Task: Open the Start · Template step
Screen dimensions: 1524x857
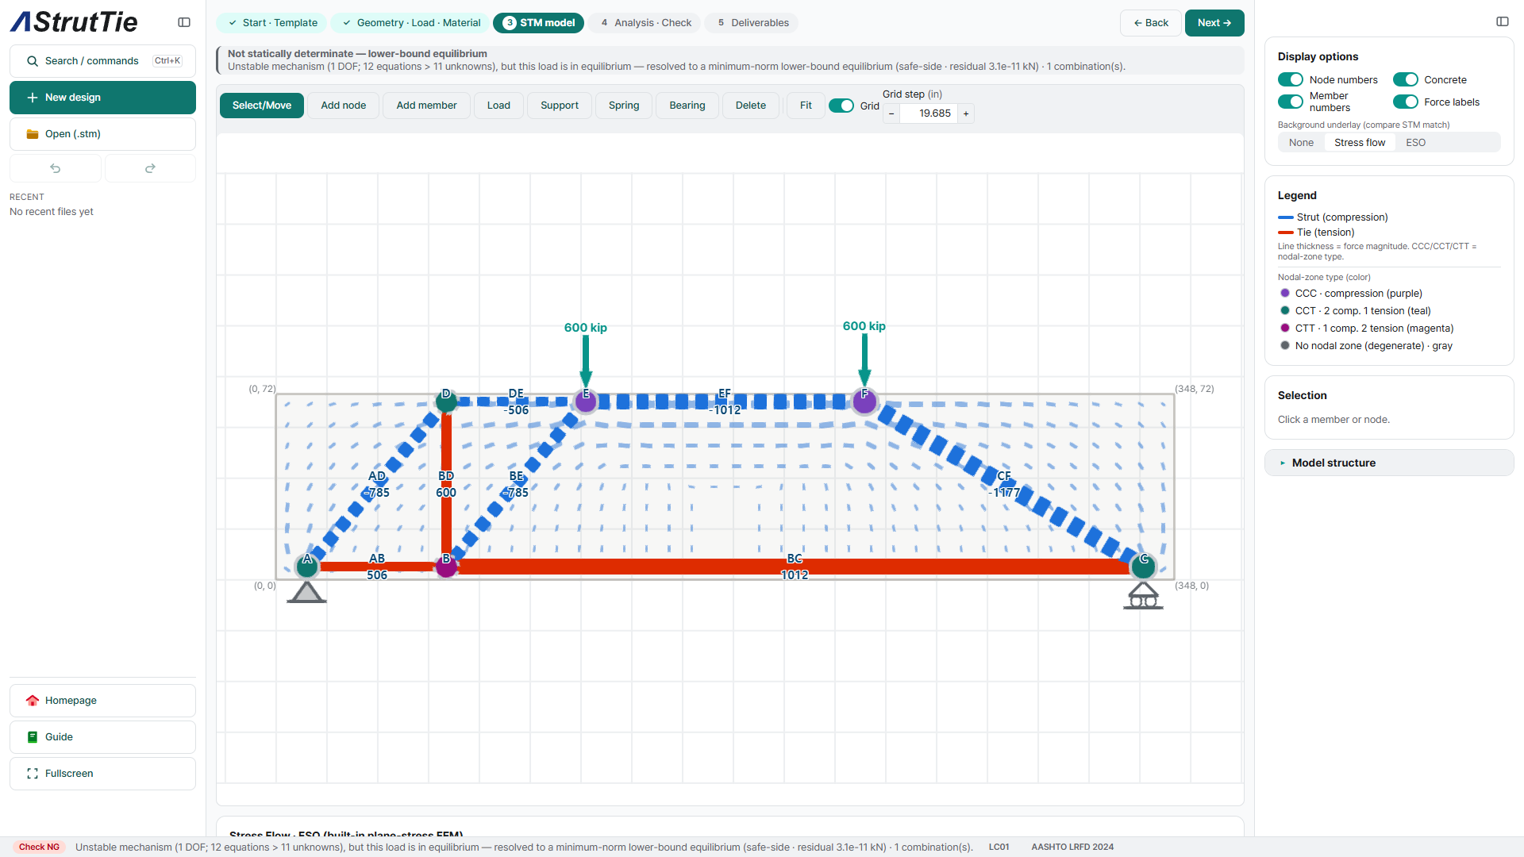Action: click(271, 23)
